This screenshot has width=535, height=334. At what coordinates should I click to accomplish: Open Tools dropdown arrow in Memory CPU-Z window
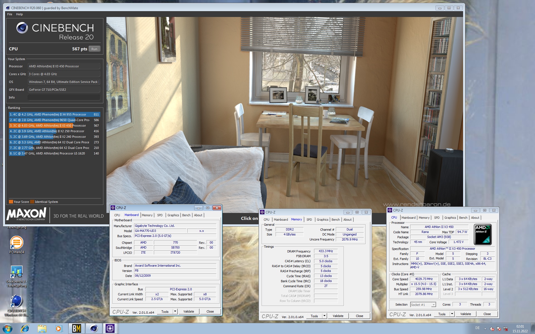tap(324, 316)
